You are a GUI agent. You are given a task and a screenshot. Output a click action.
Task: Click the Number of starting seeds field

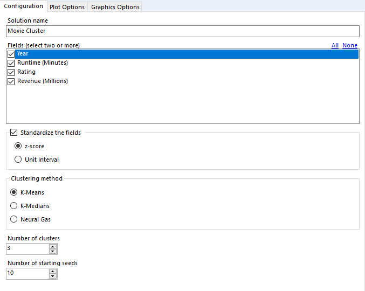[x=27, y=273]
